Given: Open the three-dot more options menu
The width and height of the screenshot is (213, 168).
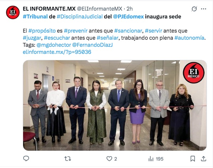Looking at the screenshot, I should click(x=203, y=9).
